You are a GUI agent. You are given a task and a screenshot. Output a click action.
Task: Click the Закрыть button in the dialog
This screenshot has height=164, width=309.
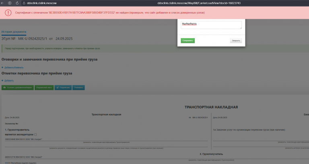[x=236, y=40]
